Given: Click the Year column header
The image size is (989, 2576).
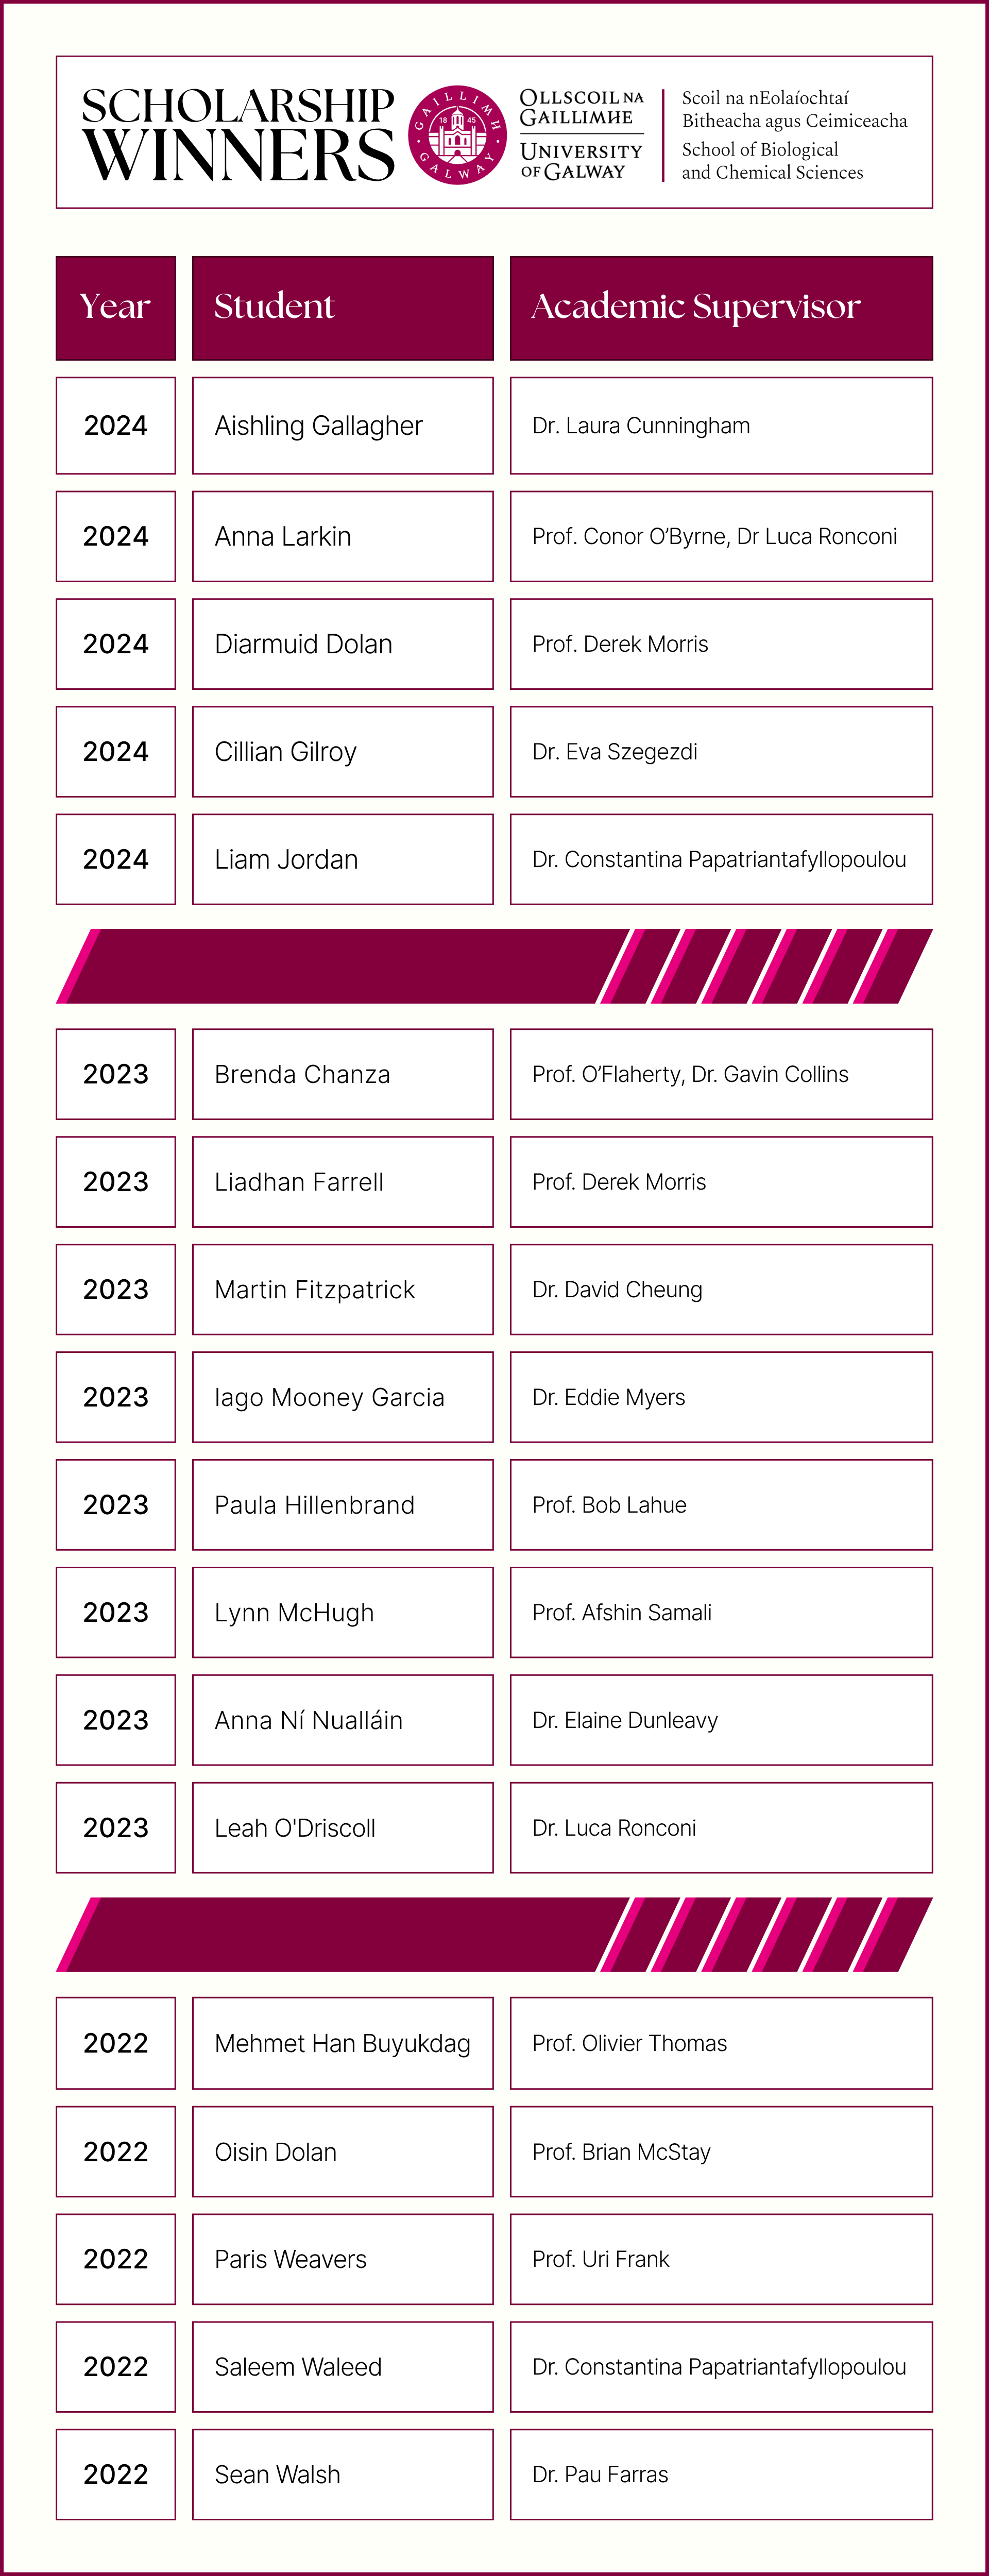Looking at the screenshot, I should pos(115,307).
